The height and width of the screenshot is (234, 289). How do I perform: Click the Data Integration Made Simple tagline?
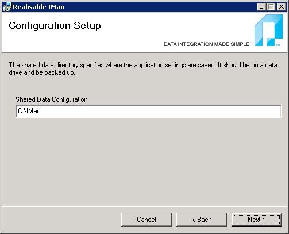[x=206, y=44]
